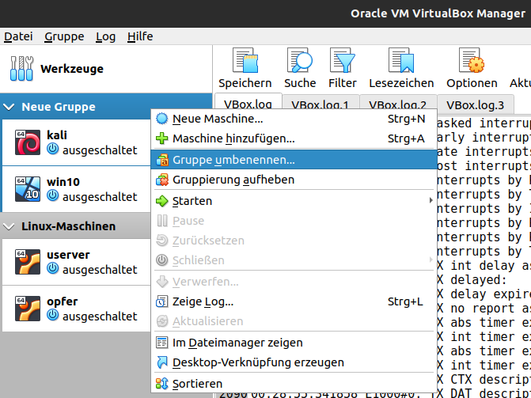Screen dimensions: 531x398
Task: Select the userver machine name
Action: click(68, 255)
